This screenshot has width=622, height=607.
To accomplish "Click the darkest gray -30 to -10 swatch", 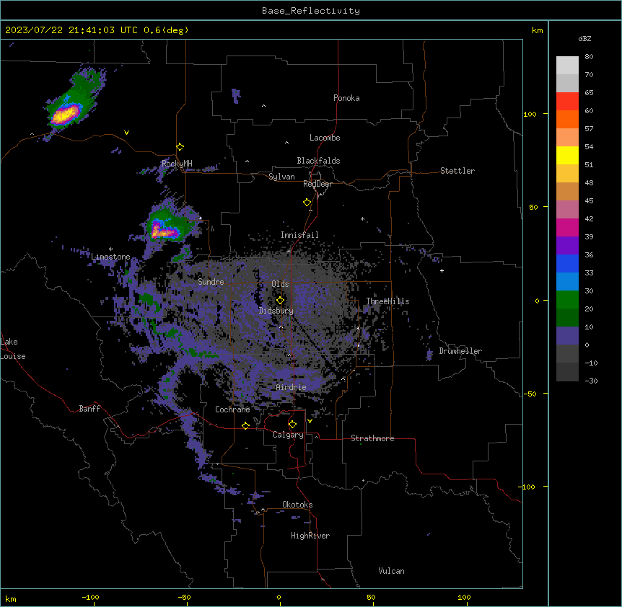I will point(567,372).
